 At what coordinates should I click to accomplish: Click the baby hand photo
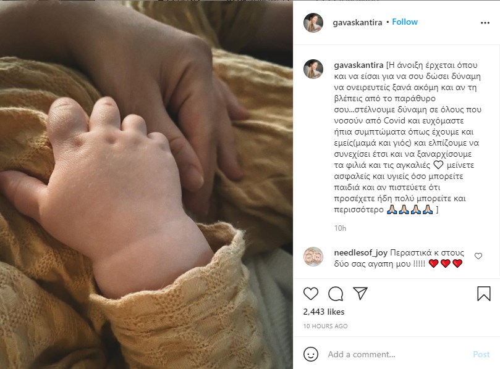[x=146, y=184]
